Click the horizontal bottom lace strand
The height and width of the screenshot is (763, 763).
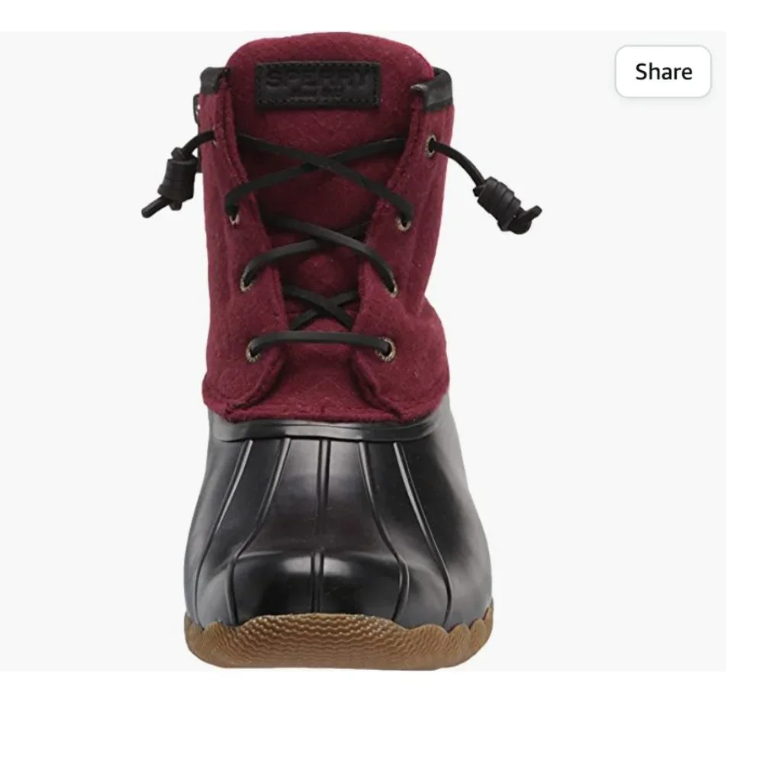click(x=319, y=338)
